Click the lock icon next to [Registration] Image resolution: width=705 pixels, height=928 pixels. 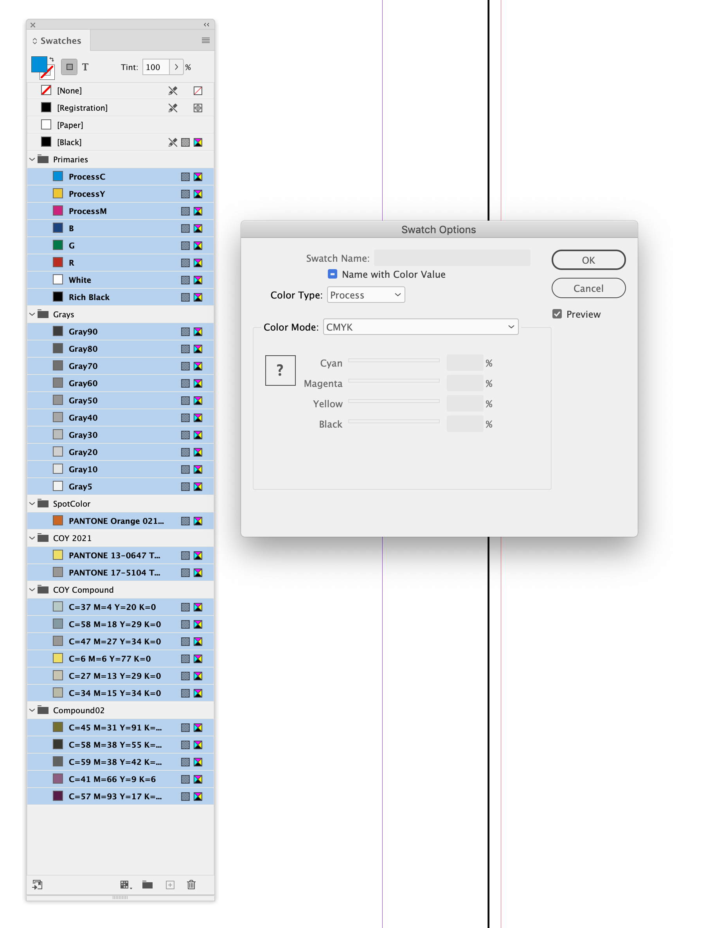click(173, 108)
